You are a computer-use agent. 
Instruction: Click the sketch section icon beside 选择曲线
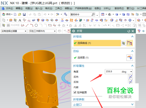[x=124, y=43]
